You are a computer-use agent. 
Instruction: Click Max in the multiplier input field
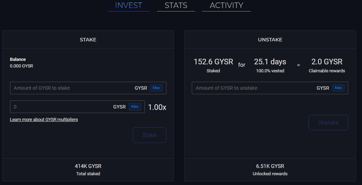click(135, 107)
